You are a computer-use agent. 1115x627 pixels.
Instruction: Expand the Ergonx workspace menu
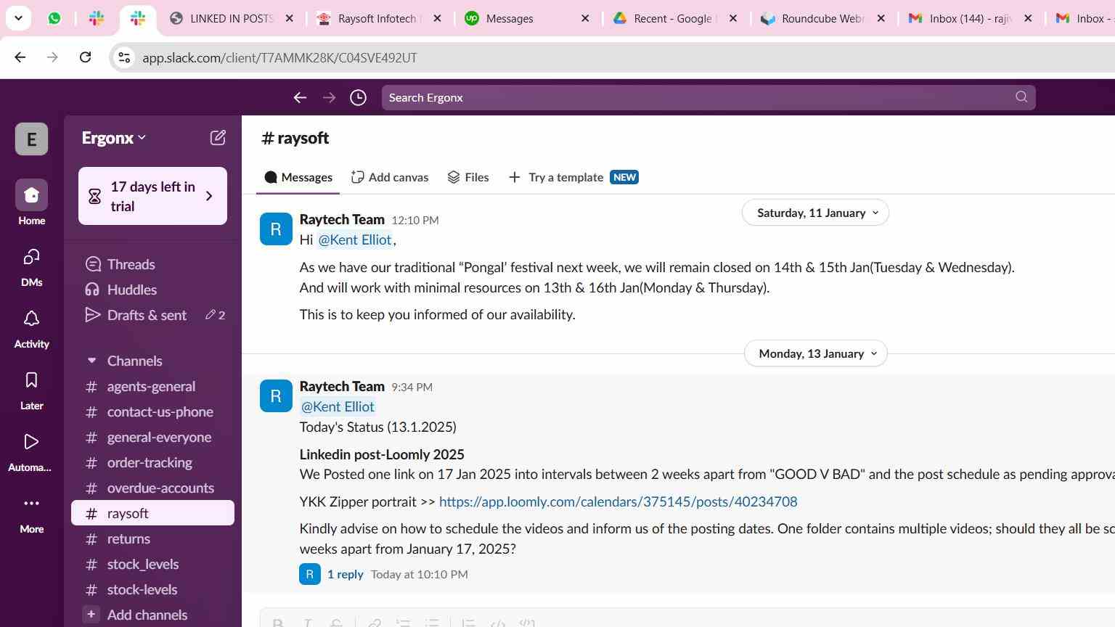click(114, 138)
